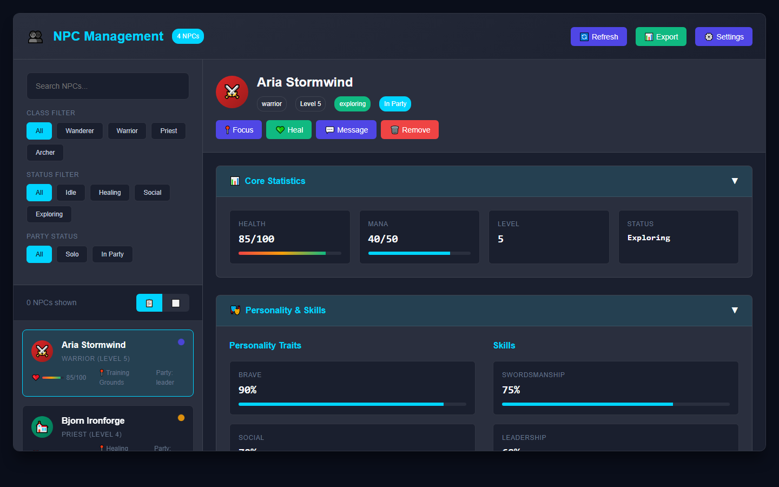This screenshot has width=779, height=487.
Task: Toggle the Healing status filter
Action: click(110, 193)
